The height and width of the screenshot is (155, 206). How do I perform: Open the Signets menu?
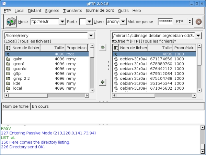52,11
